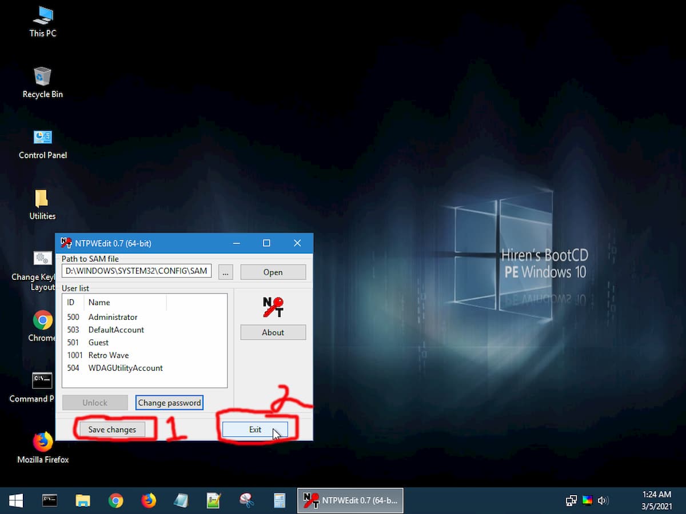
Task: Click the About button
Action: (273, 332)
